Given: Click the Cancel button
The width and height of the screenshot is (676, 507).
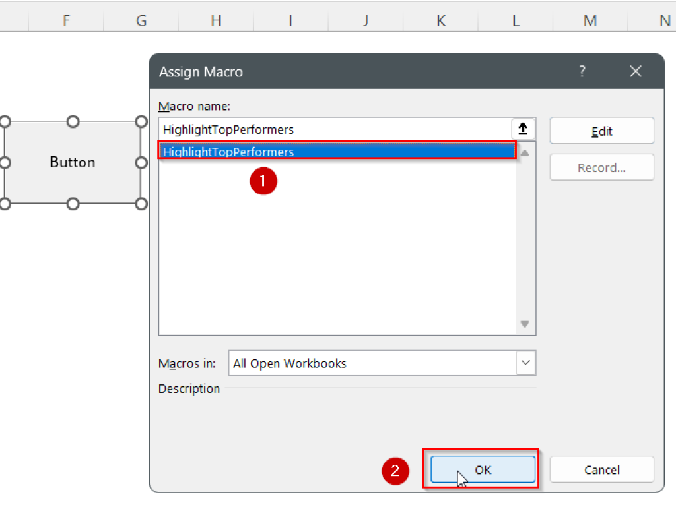Looking at the screenshot, I should (601, 469).
